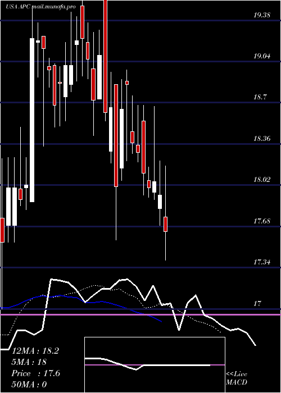Click the 17.34 price axis label

click(262, 262)
